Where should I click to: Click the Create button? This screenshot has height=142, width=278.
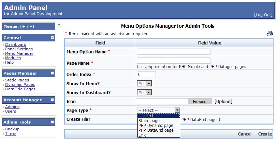click(265, 134)
